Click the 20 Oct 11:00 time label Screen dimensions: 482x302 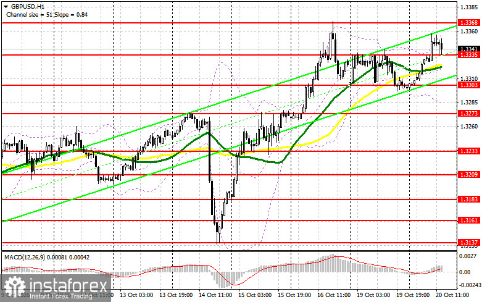[452, 295]
